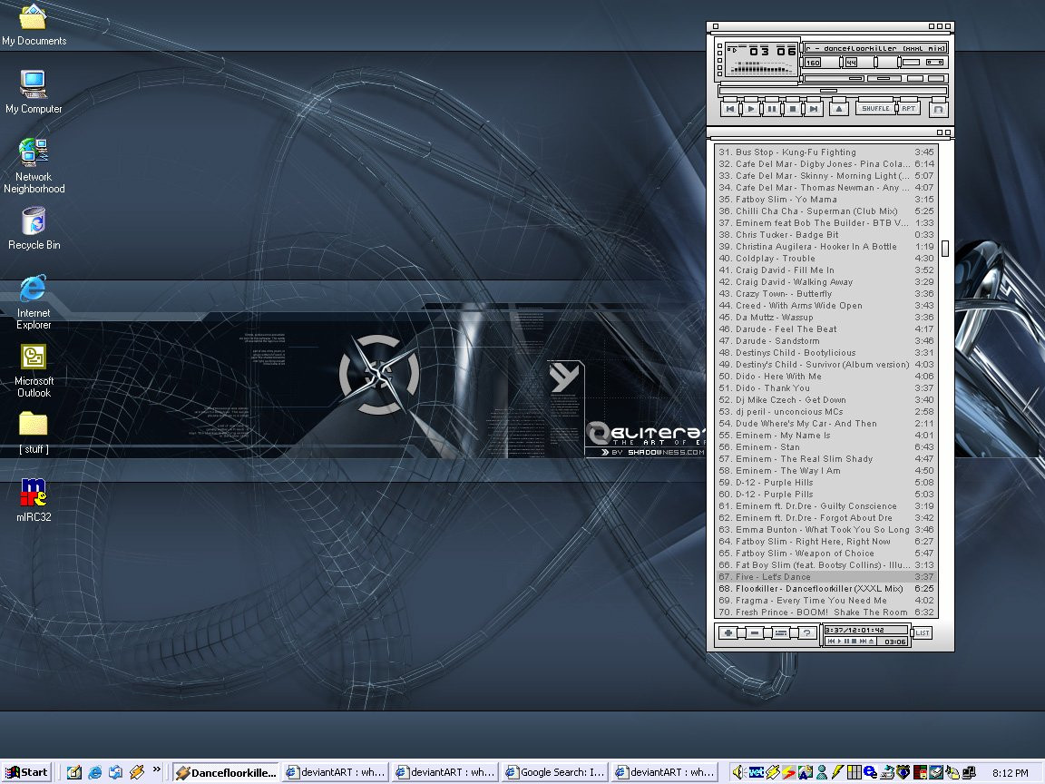1045x784 pixels.
Task: Skip to next track in Winamp
Action: tap(814, 109)
